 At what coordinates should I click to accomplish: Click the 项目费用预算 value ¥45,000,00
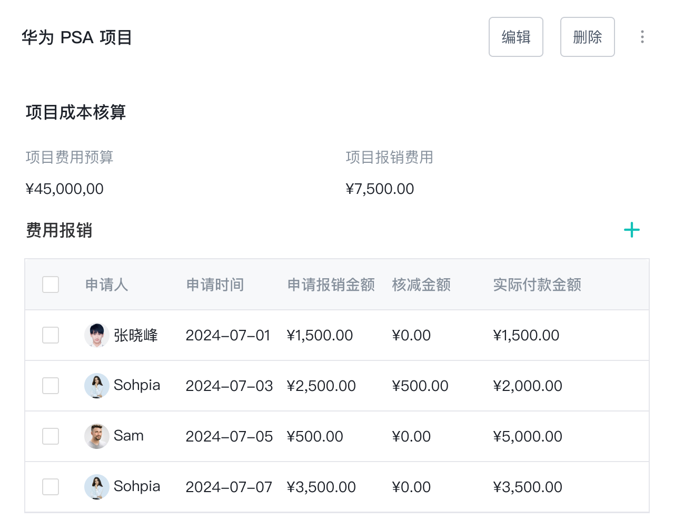click(65, 189)
